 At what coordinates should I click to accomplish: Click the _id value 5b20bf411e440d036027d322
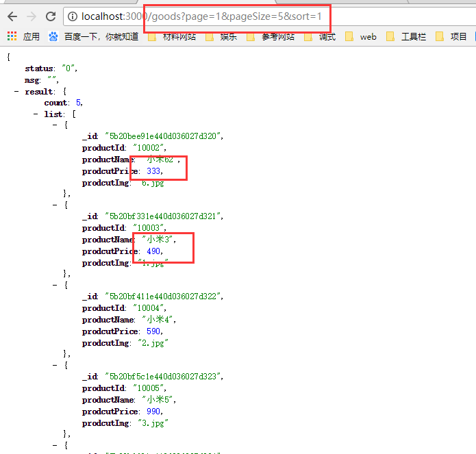click(x=163, y=297)
